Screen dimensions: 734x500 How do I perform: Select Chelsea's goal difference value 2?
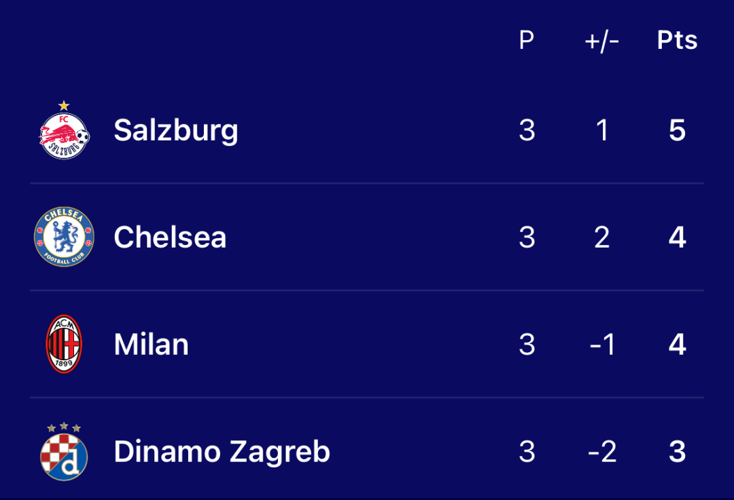602,237
